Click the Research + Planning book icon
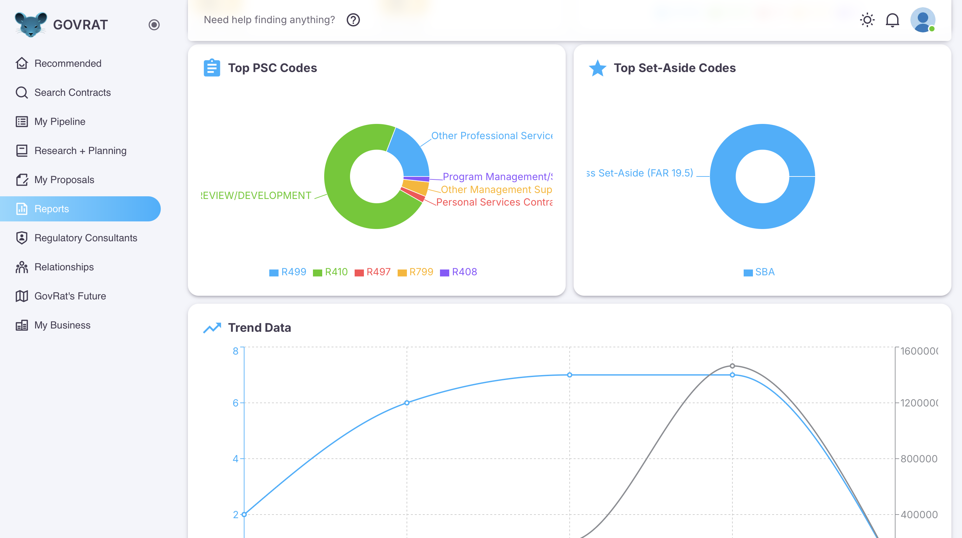This screenshot has height=538, width=962. click(22, 150)
